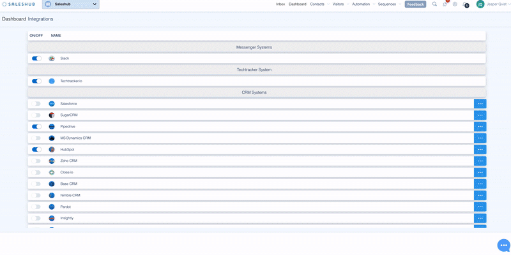The height and width of the screenshot is (255, 511).
Task: Open the Sequences nav item
Action: (x=387, y=4)
